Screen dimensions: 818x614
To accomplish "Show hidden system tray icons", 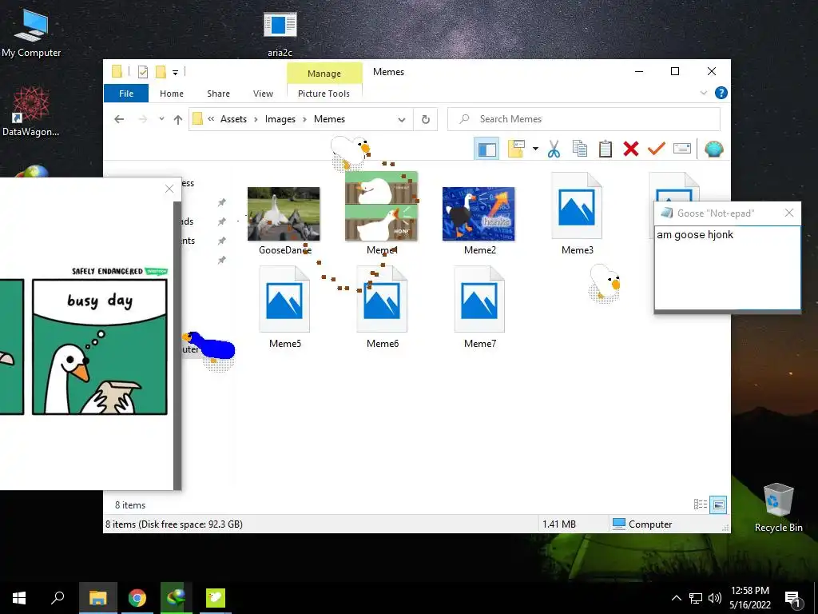I will coord(676,598).
